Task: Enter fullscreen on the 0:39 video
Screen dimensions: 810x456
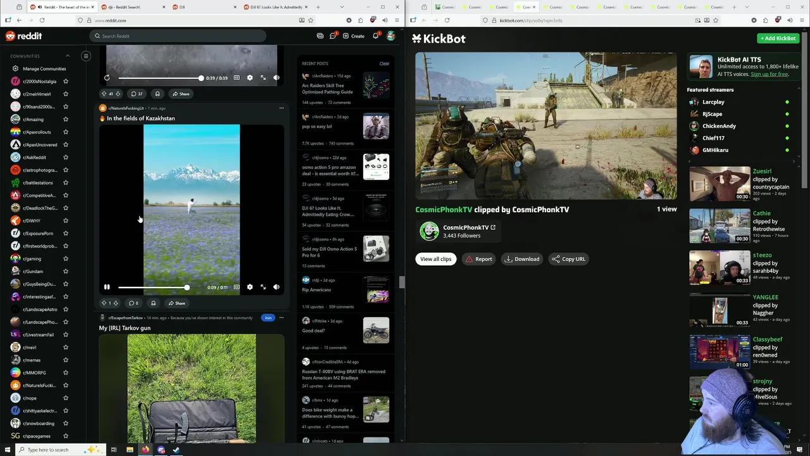Action: [x=263, y=78]
